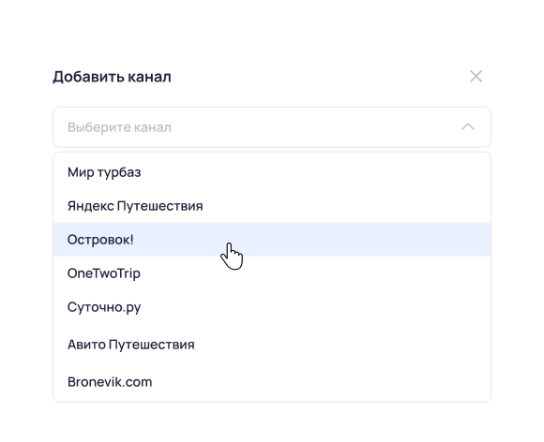Image resolution: width=544 pixels, height=442 pixels.
Task: Choose the OneTwoTrip row under Островок!
Action: [x=272, y=273]
